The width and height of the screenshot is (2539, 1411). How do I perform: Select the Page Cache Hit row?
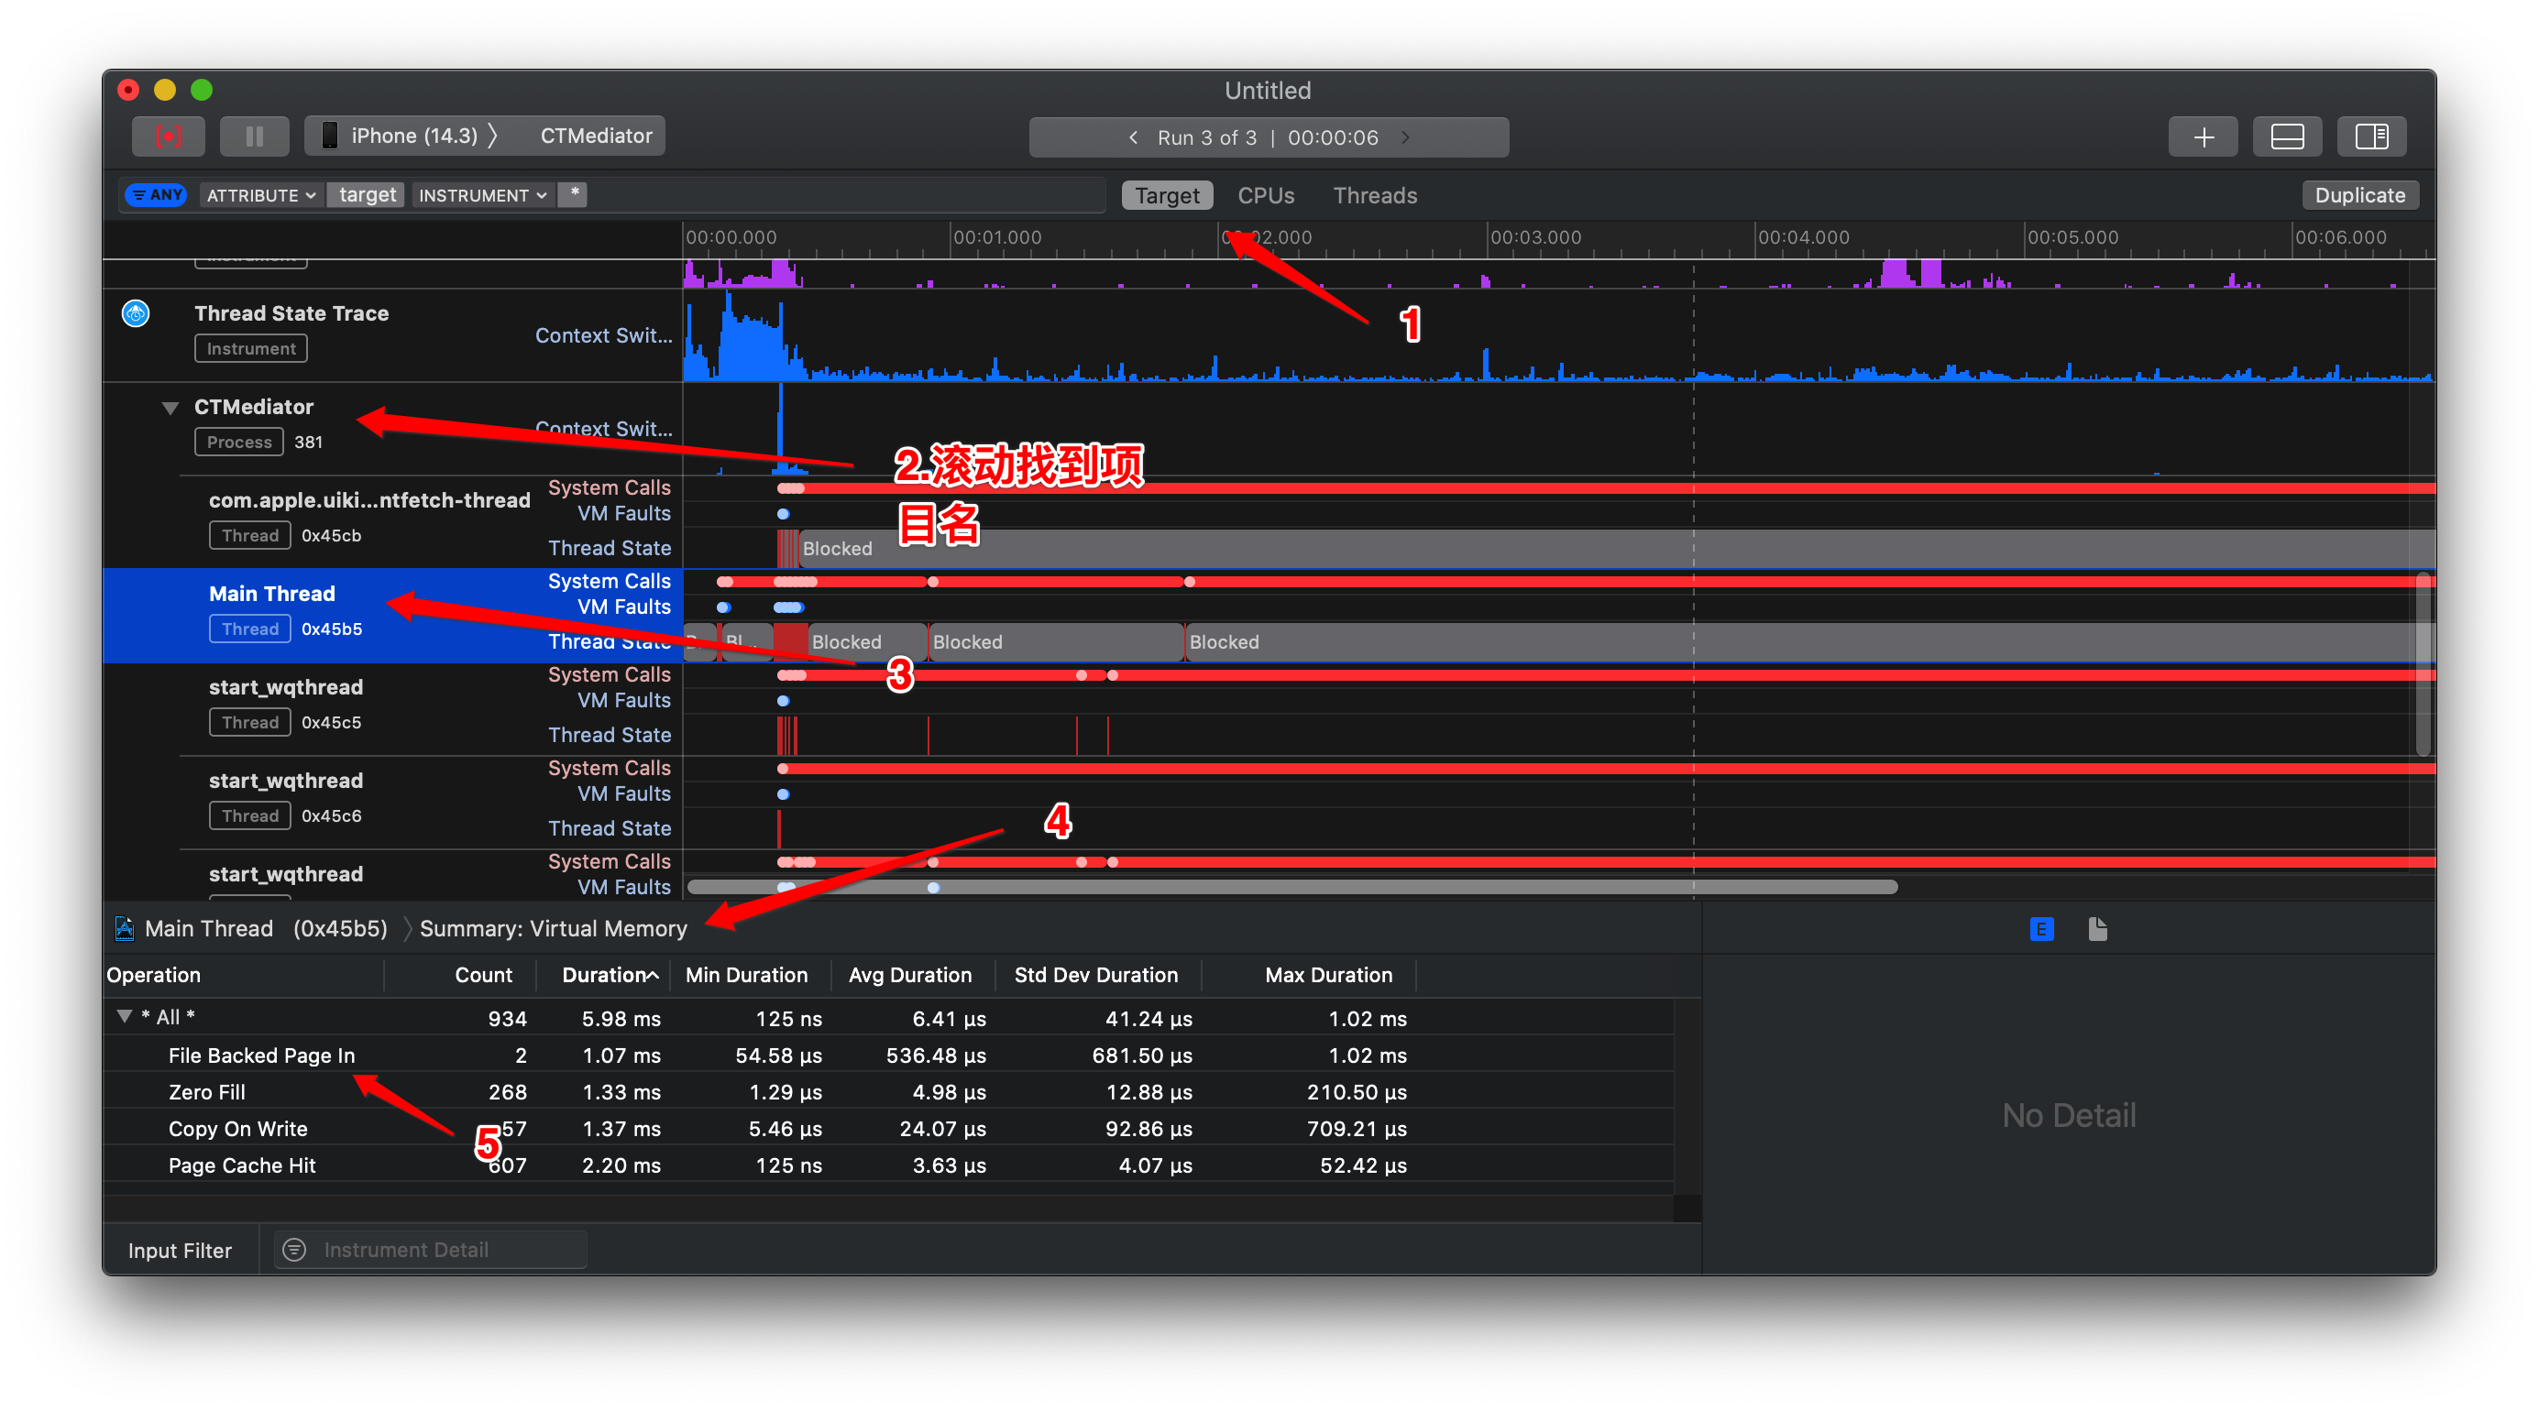click(887, 1165)
